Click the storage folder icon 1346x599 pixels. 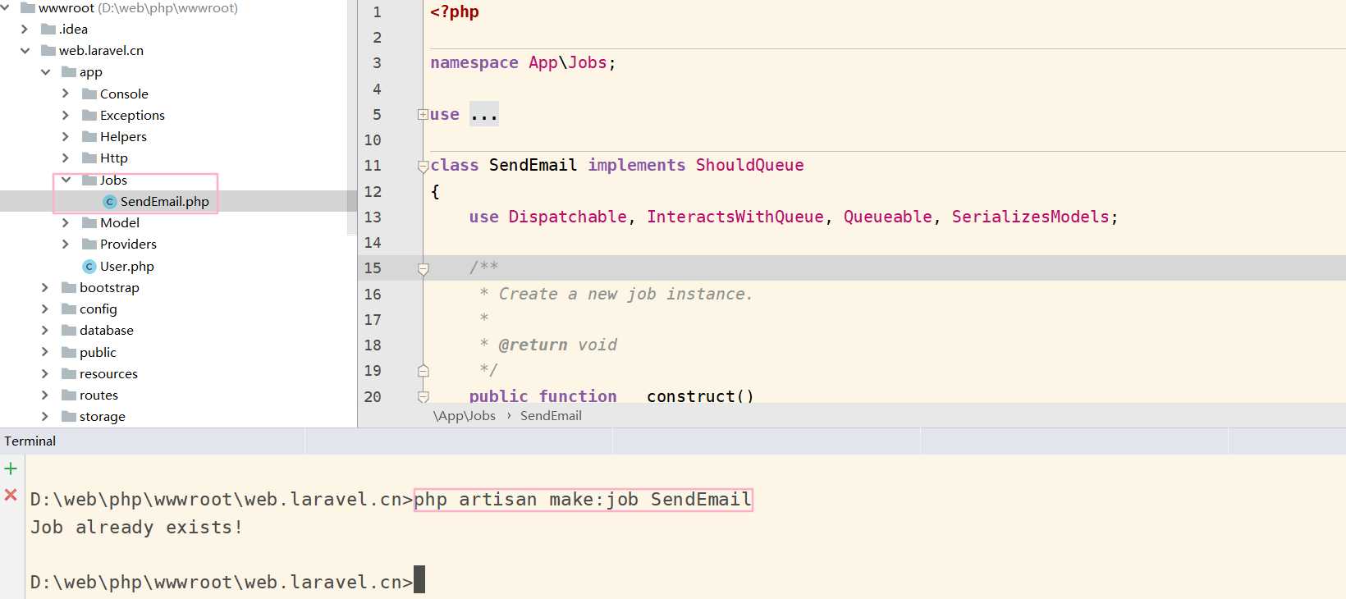69,417
